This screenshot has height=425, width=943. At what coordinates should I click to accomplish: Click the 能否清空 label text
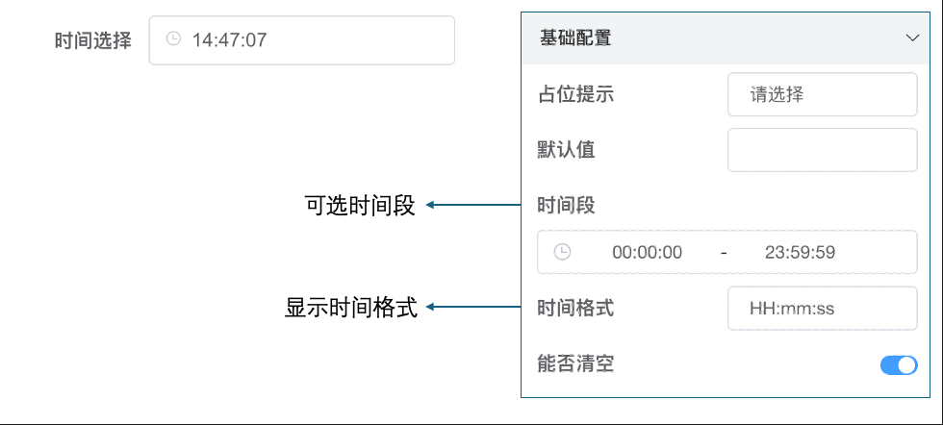(x=575, y=364)
